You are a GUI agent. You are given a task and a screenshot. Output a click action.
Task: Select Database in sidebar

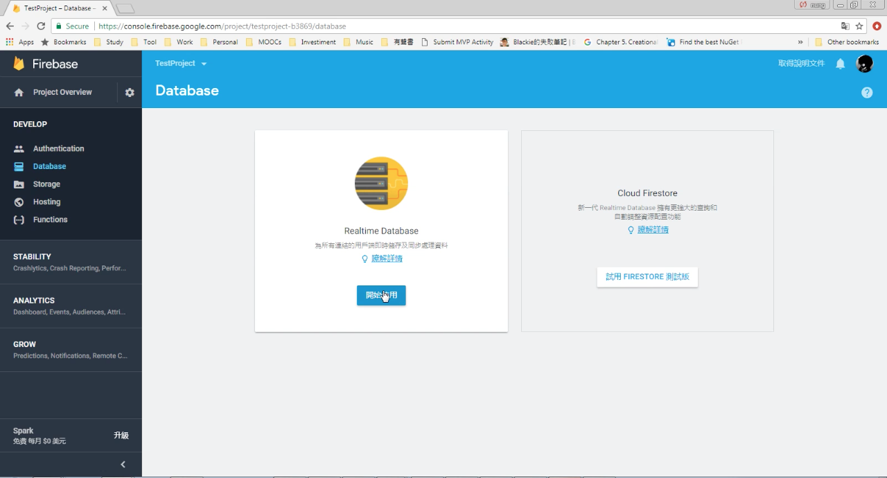pyautogui.click(x=49, y=166)
